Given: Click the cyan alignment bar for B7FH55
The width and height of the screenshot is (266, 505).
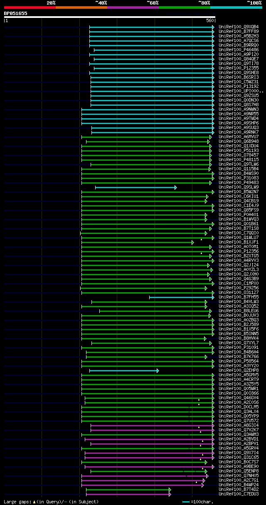Looking at the screenshot, I should coord(182,297).
